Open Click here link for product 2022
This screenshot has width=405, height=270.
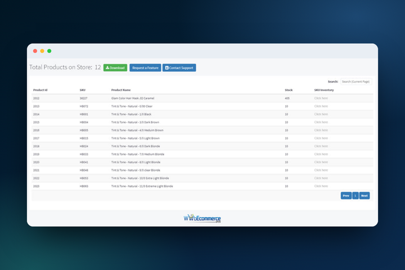pyautogui.click(x=321, y=178)
